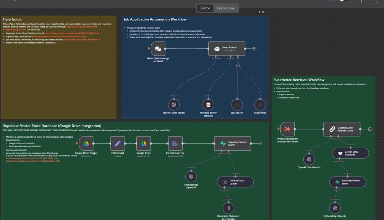Open the When chat message received node
Viewport: 384px width, 220px height.
[158, 49]
